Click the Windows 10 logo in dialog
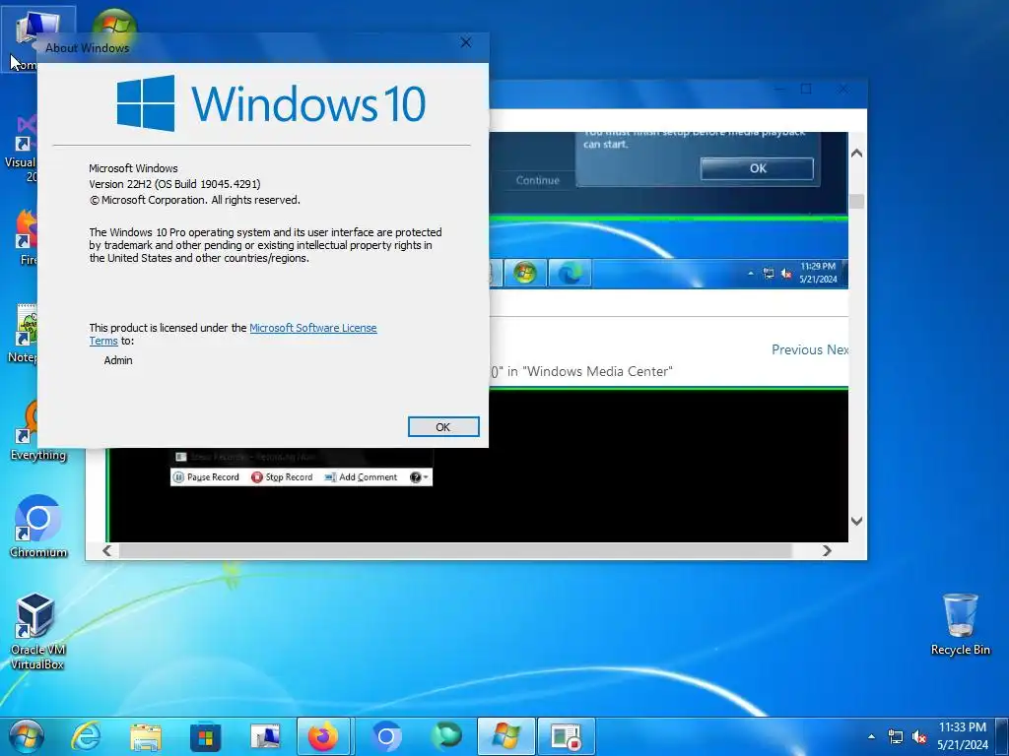This screenshot has height=756, width=1009. click(x=271, y=102)
